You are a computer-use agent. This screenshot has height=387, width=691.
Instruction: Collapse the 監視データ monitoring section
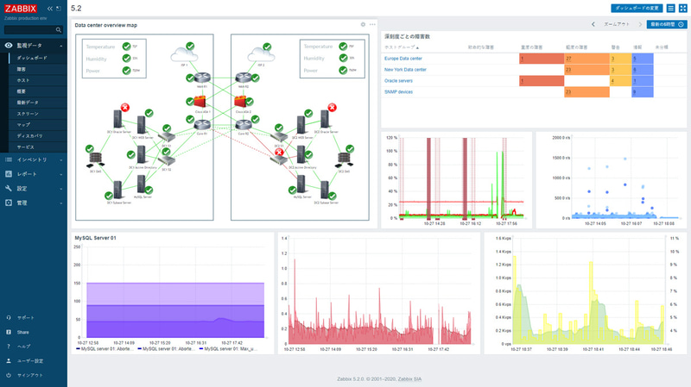(x=34, y=46)
